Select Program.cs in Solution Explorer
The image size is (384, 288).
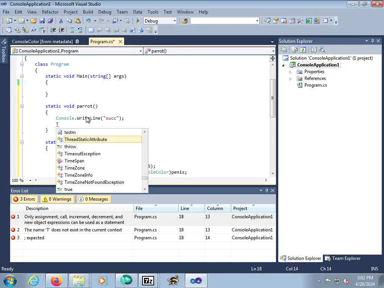(315, 85)
